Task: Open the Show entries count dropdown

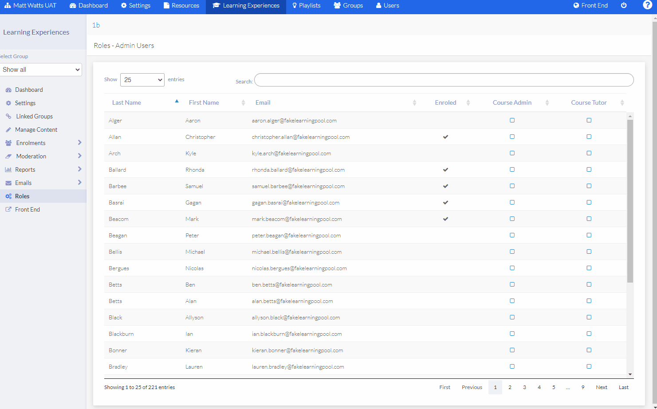Action: click(x=142, y=80)
